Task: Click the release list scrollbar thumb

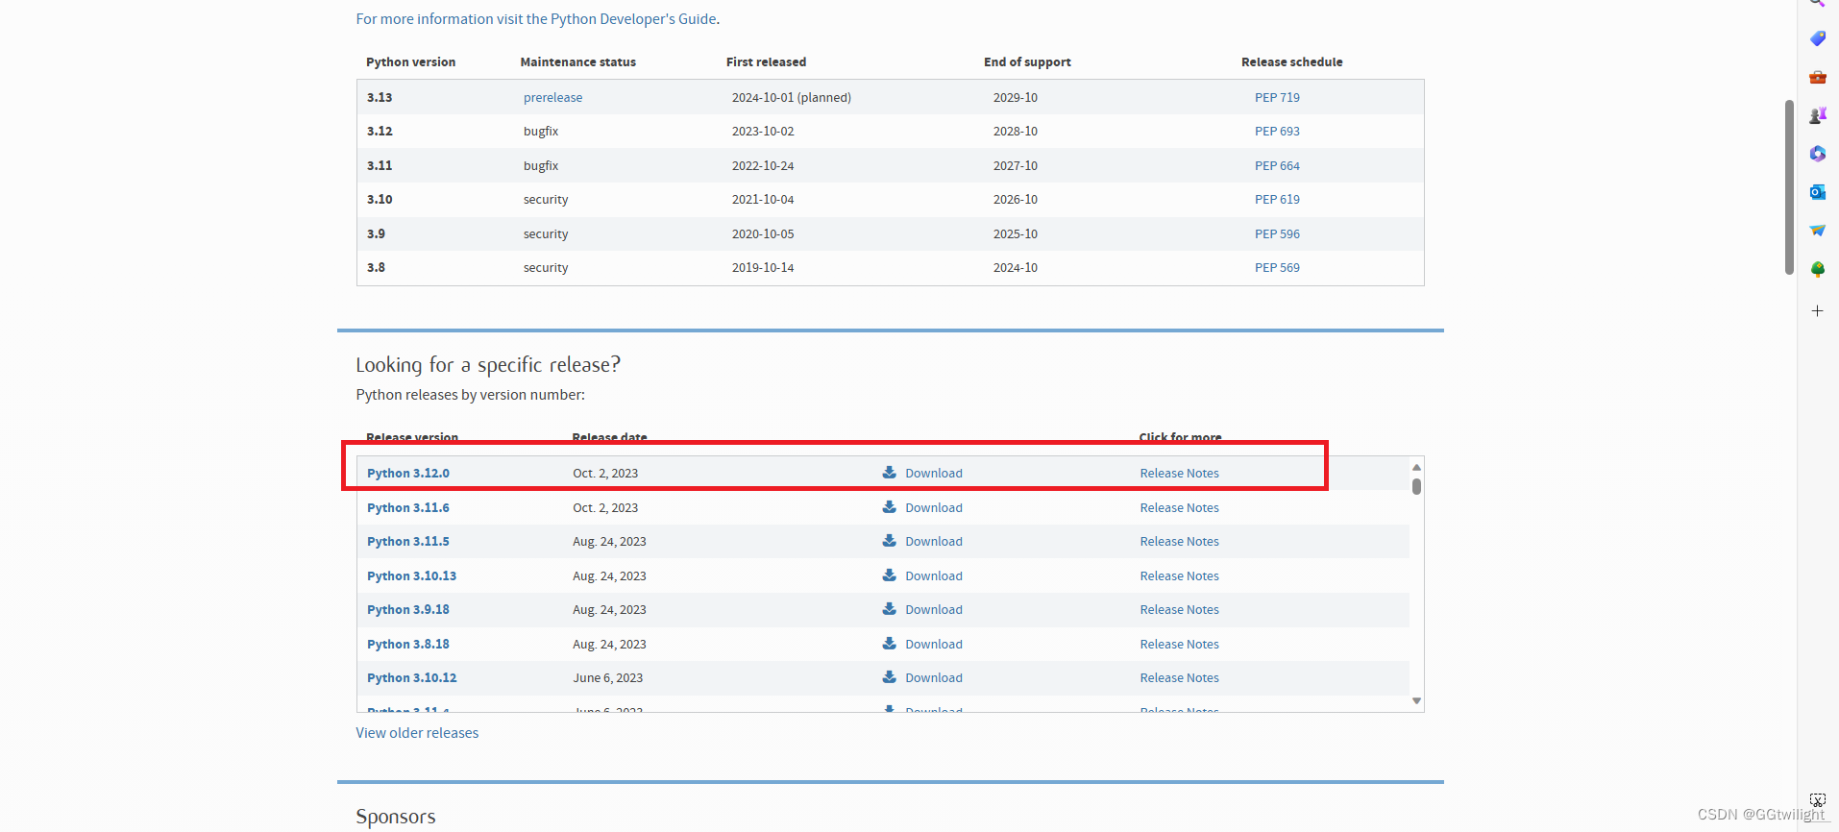Action: click(1416, 486)
